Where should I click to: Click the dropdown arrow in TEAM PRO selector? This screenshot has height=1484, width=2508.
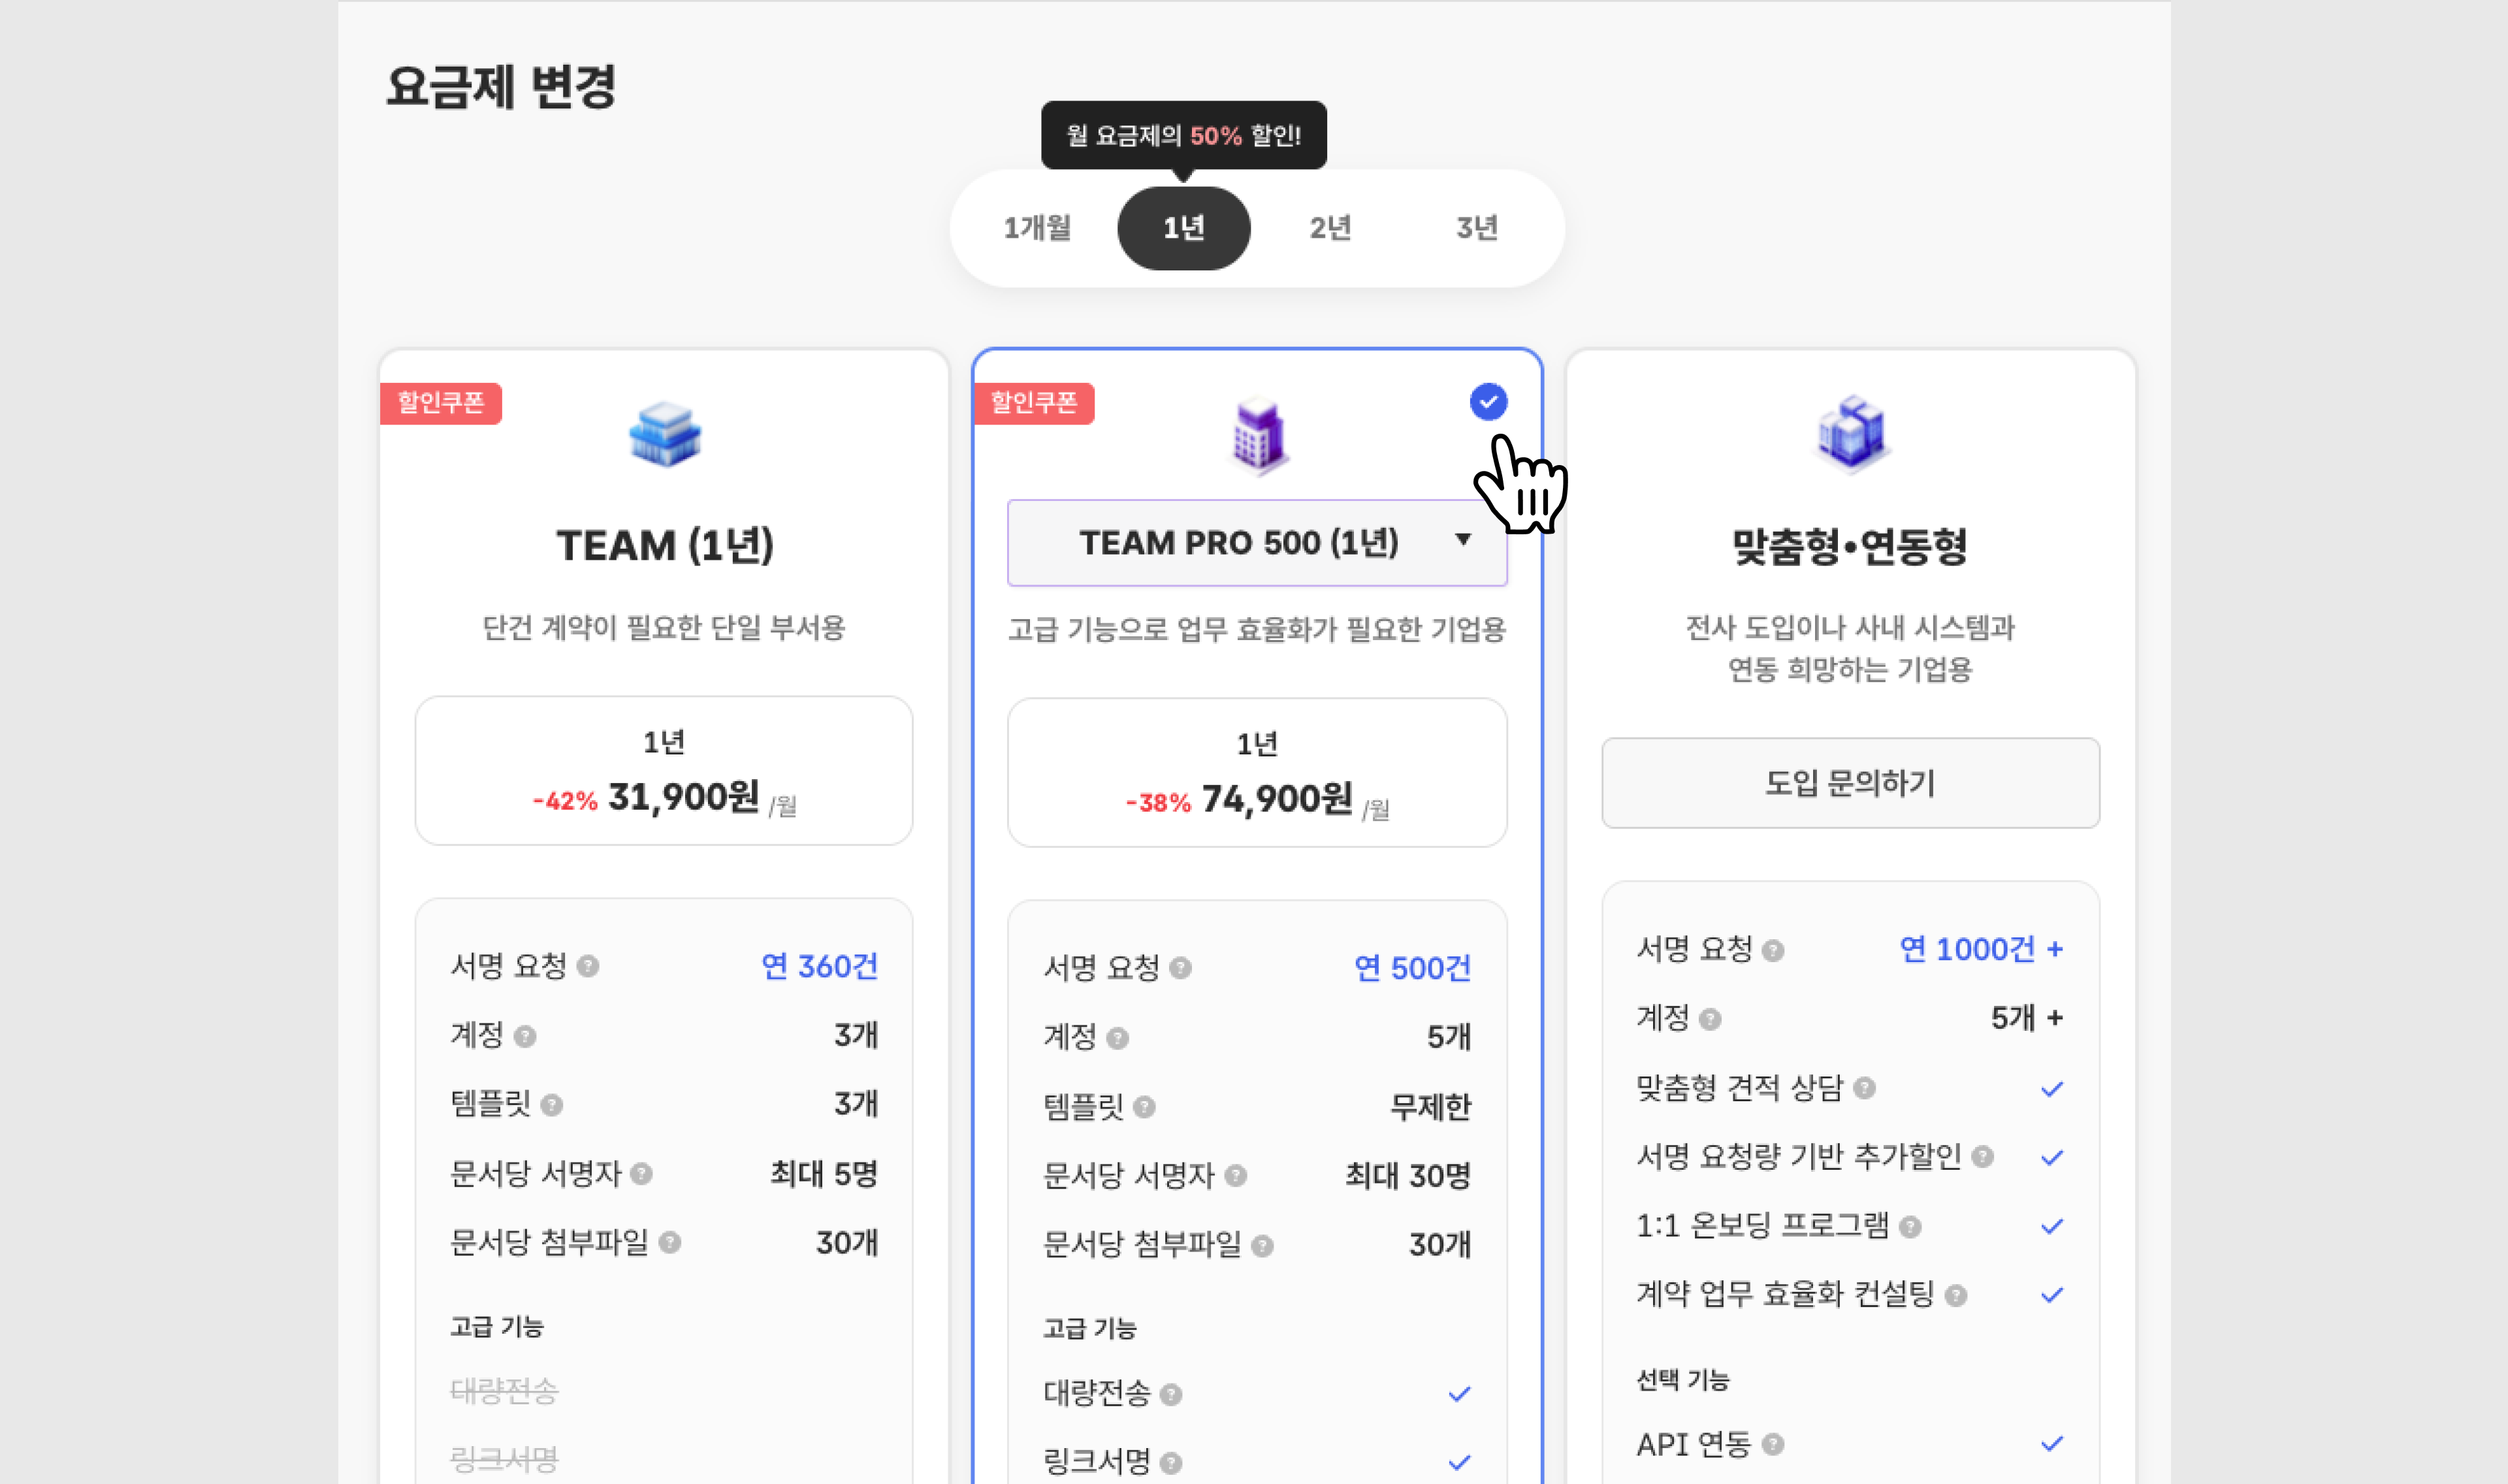(x=1464, y=540)
